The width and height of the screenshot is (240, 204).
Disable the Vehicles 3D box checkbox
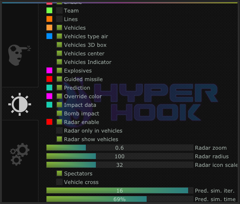coord(59,45)
